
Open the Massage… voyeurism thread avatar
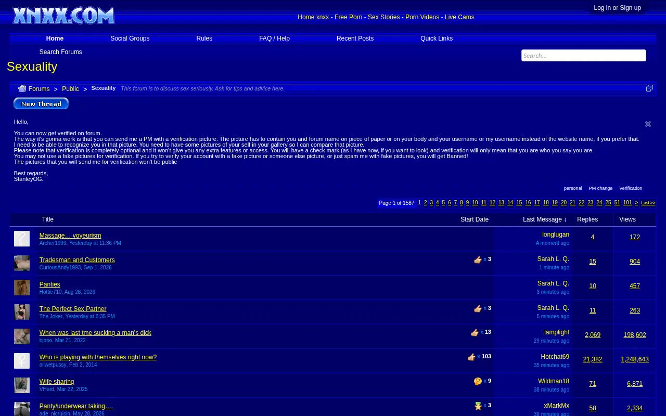coord(22,239)
